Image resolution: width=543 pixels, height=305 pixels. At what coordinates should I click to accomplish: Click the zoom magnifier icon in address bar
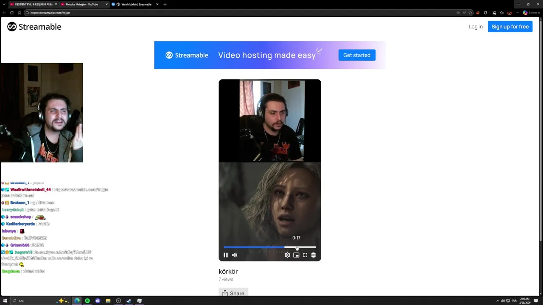458,13
